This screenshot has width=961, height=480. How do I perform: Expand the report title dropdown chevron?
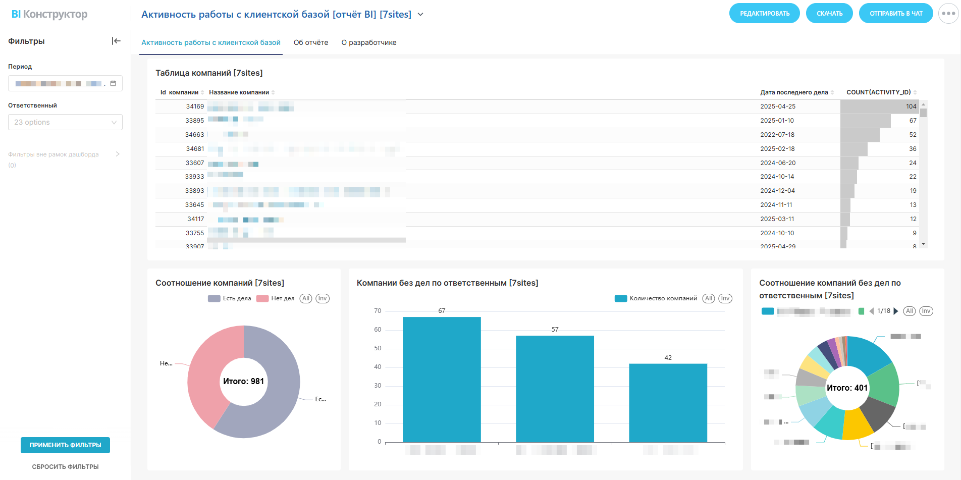pyautogui.click(x=420, y=15)
